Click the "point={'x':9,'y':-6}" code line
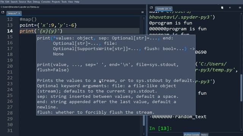This screenshot has height=136, width=243. pyautogui.click(x=48, y=25)
